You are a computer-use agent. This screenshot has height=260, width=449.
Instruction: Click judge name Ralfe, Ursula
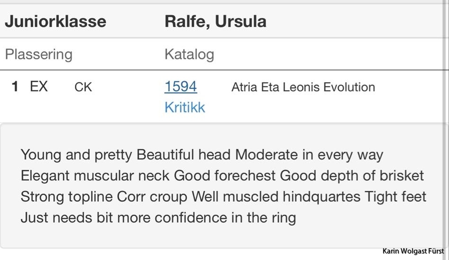pyautogui.click(x=215, y=21)
